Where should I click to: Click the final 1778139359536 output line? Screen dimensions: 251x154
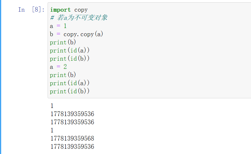(x=72, y=147)
